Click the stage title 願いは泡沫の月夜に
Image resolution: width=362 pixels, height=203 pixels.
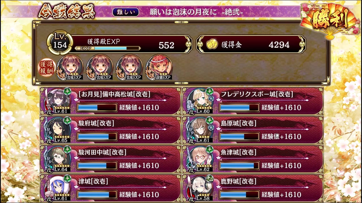(183, 12)
